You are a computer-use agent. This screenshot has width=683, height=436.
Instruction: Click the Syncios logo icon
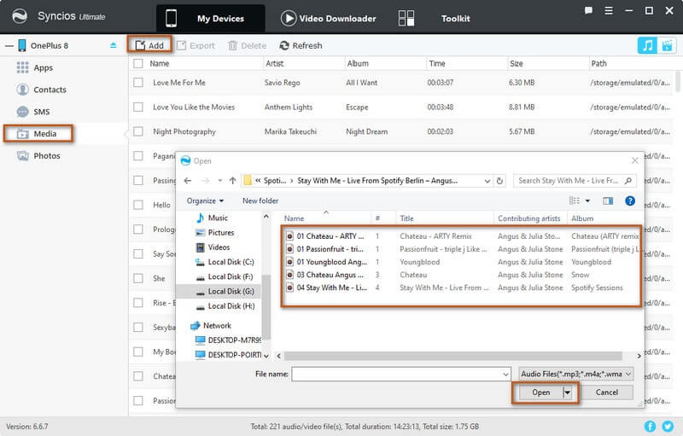pyautogui.click(x=20, y=16)
